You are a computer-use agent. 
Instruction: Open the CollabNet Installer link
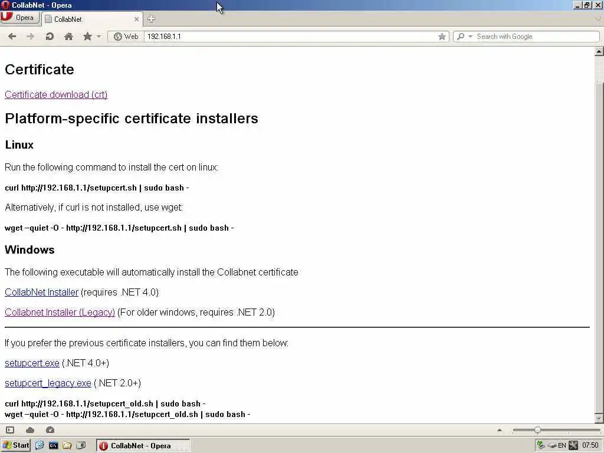tap(42, 293)
